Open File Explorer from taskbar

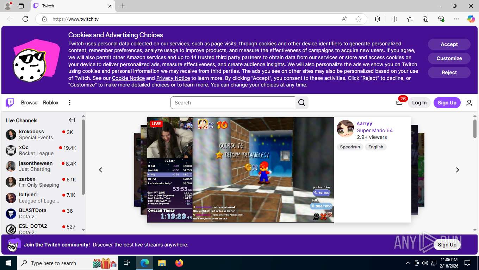click(162, 263)
